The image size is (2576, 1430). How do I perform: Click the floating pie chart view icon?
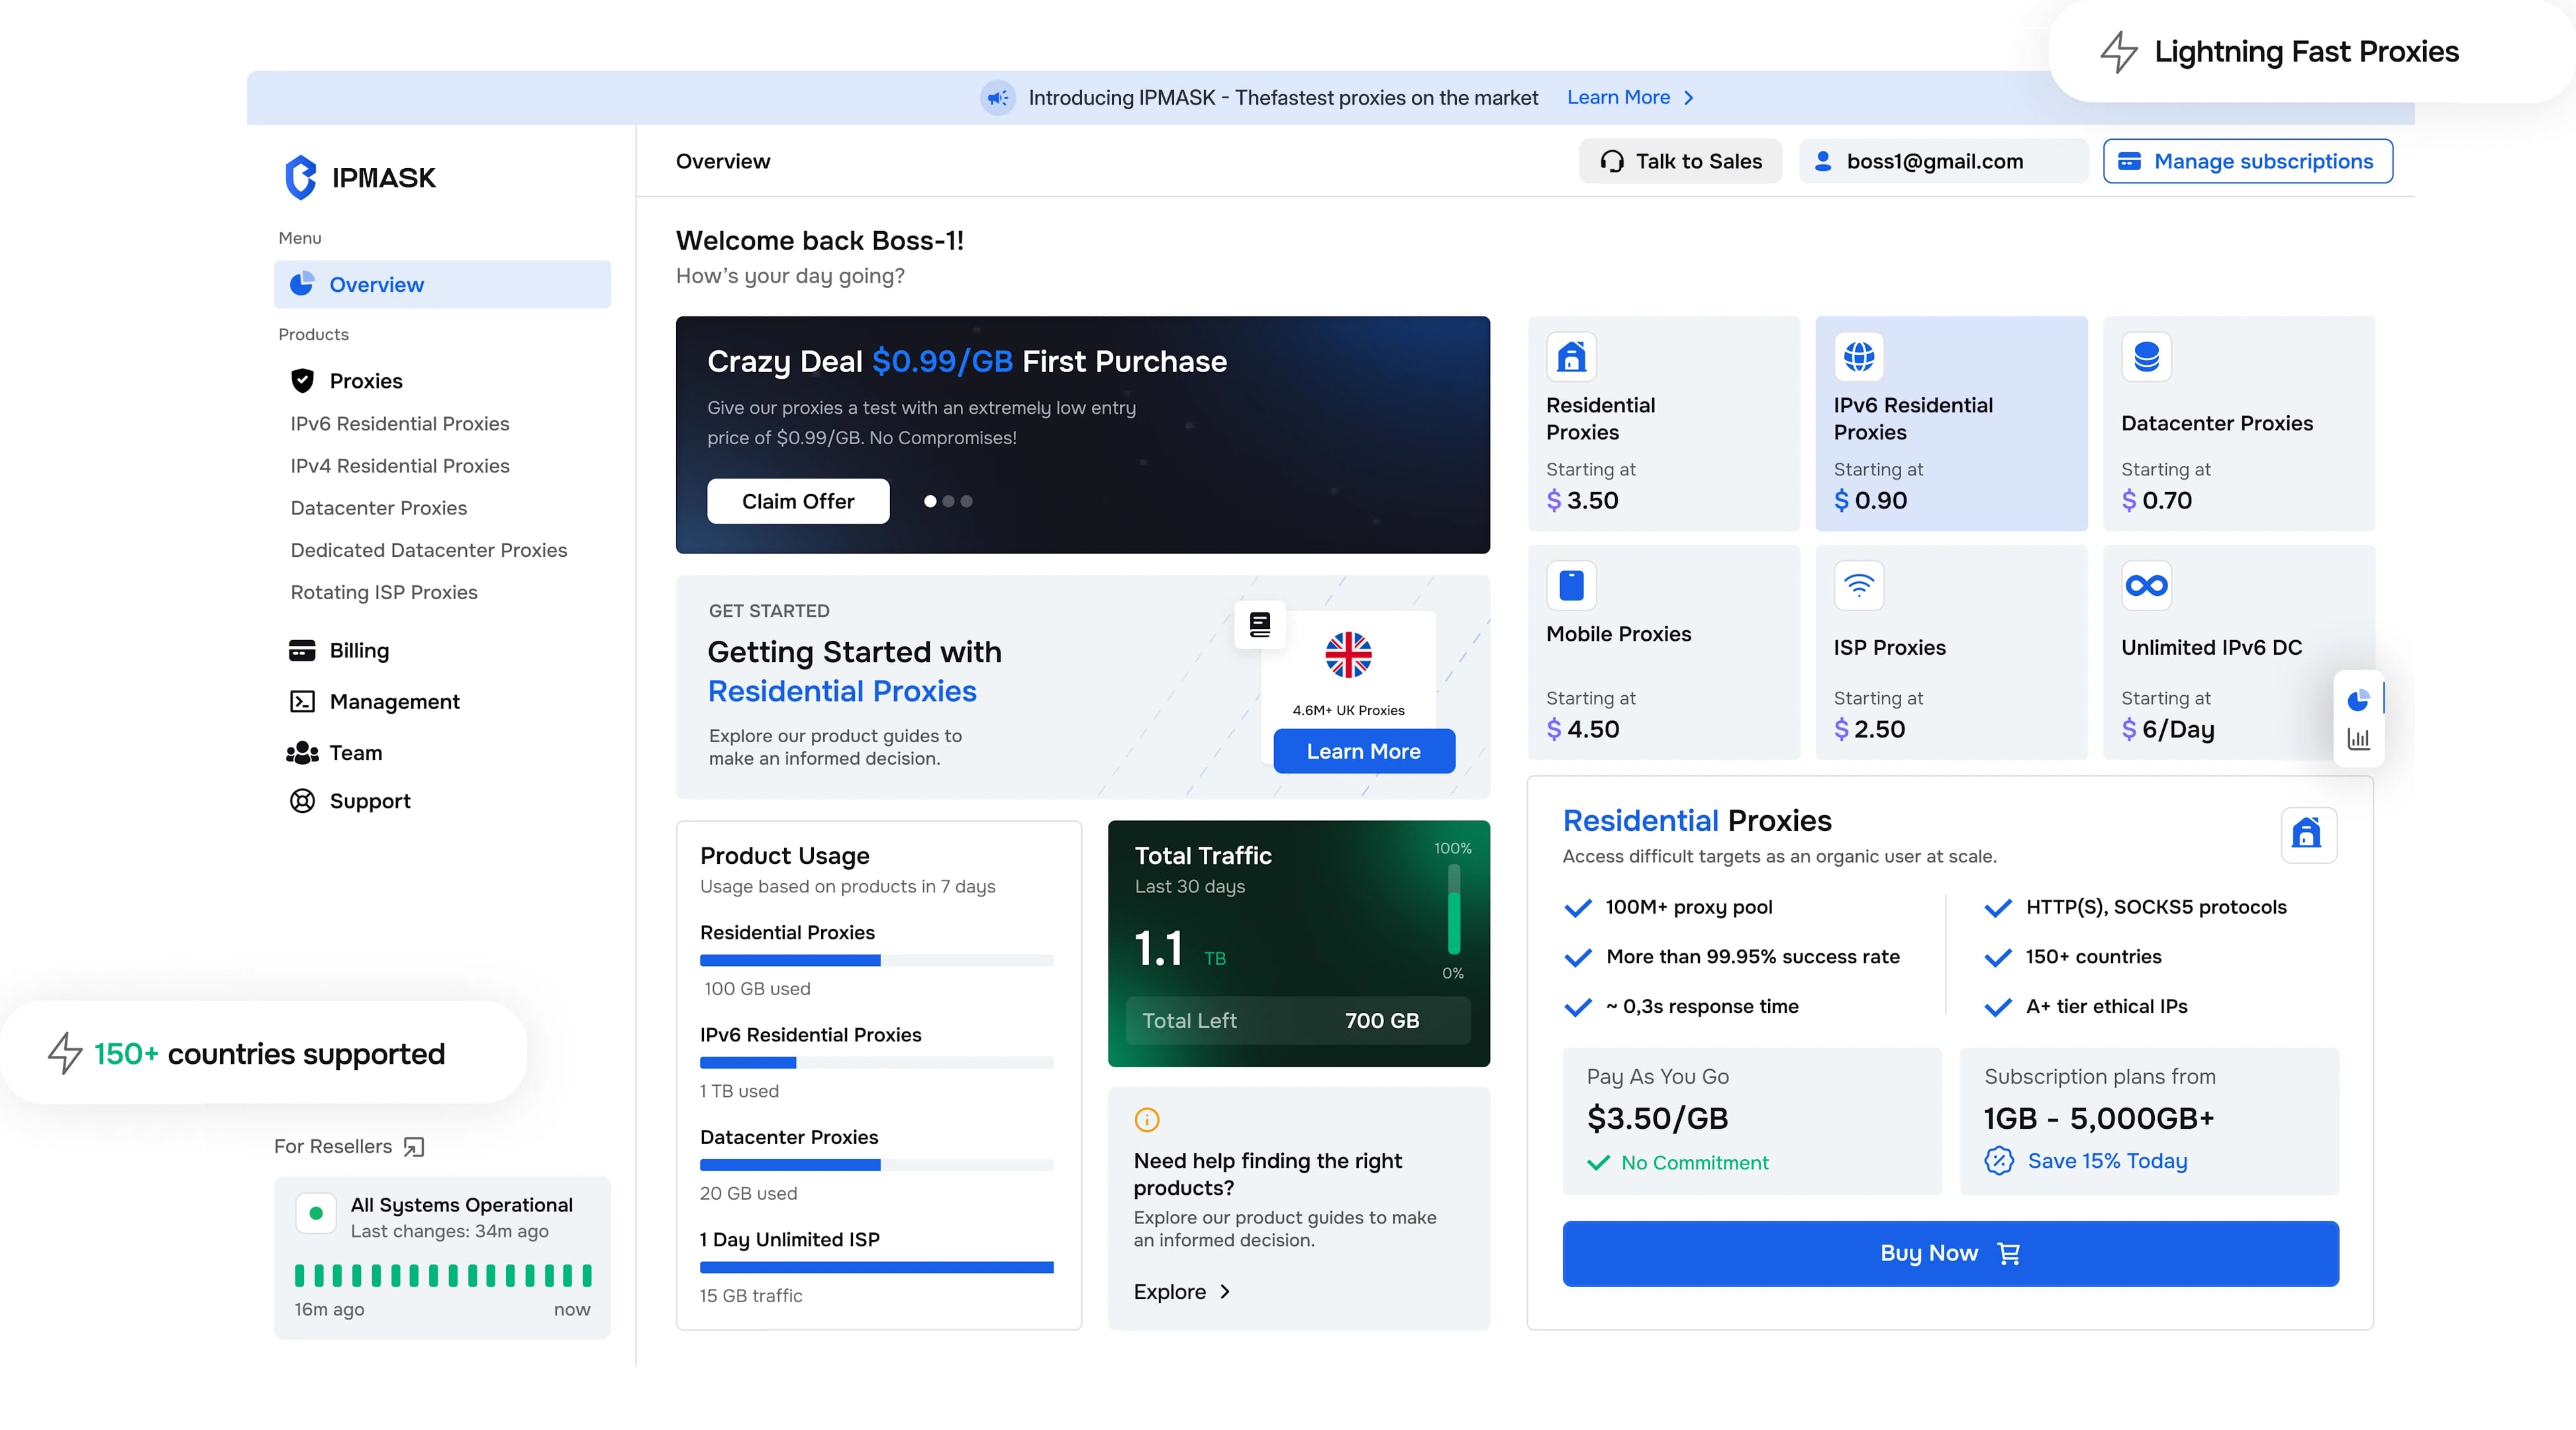point(2359,700)
